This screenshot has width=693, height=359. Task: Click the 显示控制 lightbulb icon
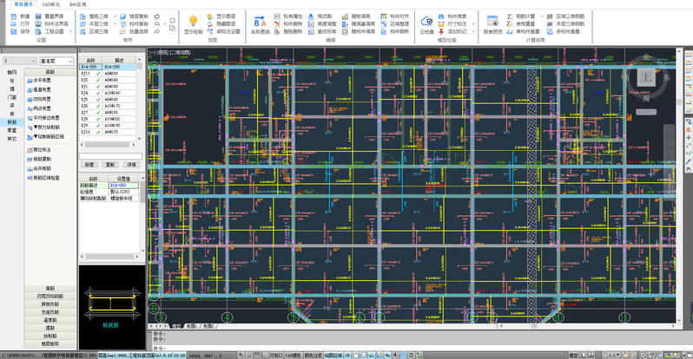194,21
